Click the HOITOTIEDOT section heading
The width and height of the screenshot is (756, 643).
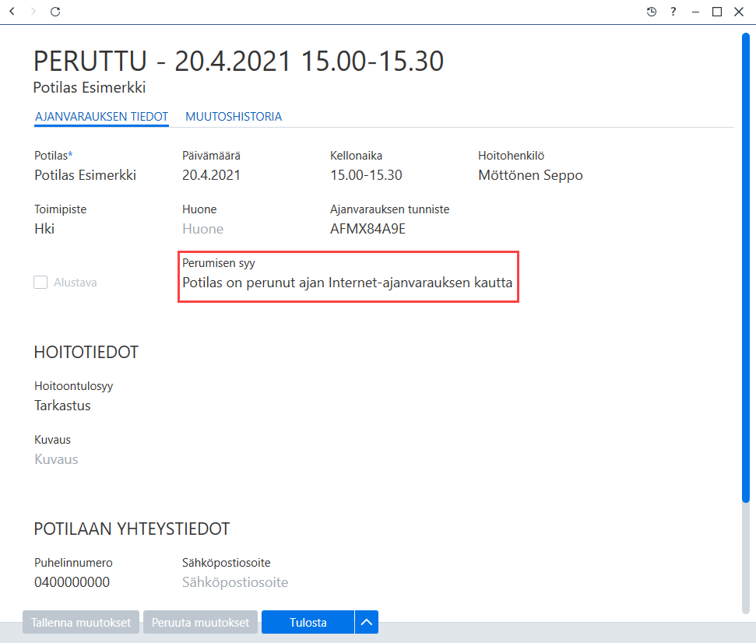86,353
